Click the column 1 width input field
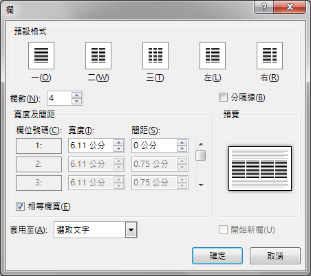This screenshot has height=276, width=311. [91, 146]
